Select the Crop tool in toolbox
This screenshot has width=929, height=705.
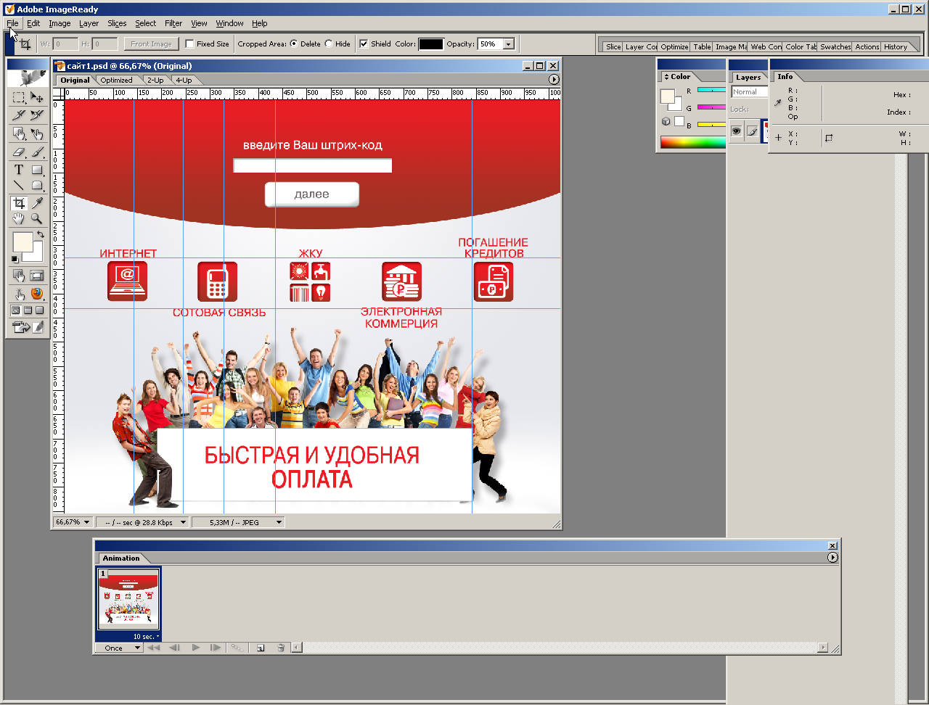(19, 204)
